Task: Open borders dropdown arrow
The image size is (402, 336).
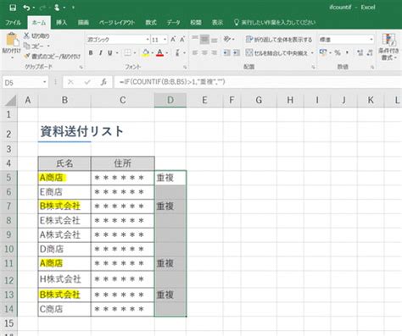Action: pyautogui.click(x=135, y=52)
